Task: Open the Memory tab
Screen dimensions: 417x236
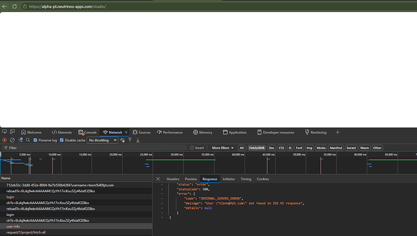Action: pos(202,133)
